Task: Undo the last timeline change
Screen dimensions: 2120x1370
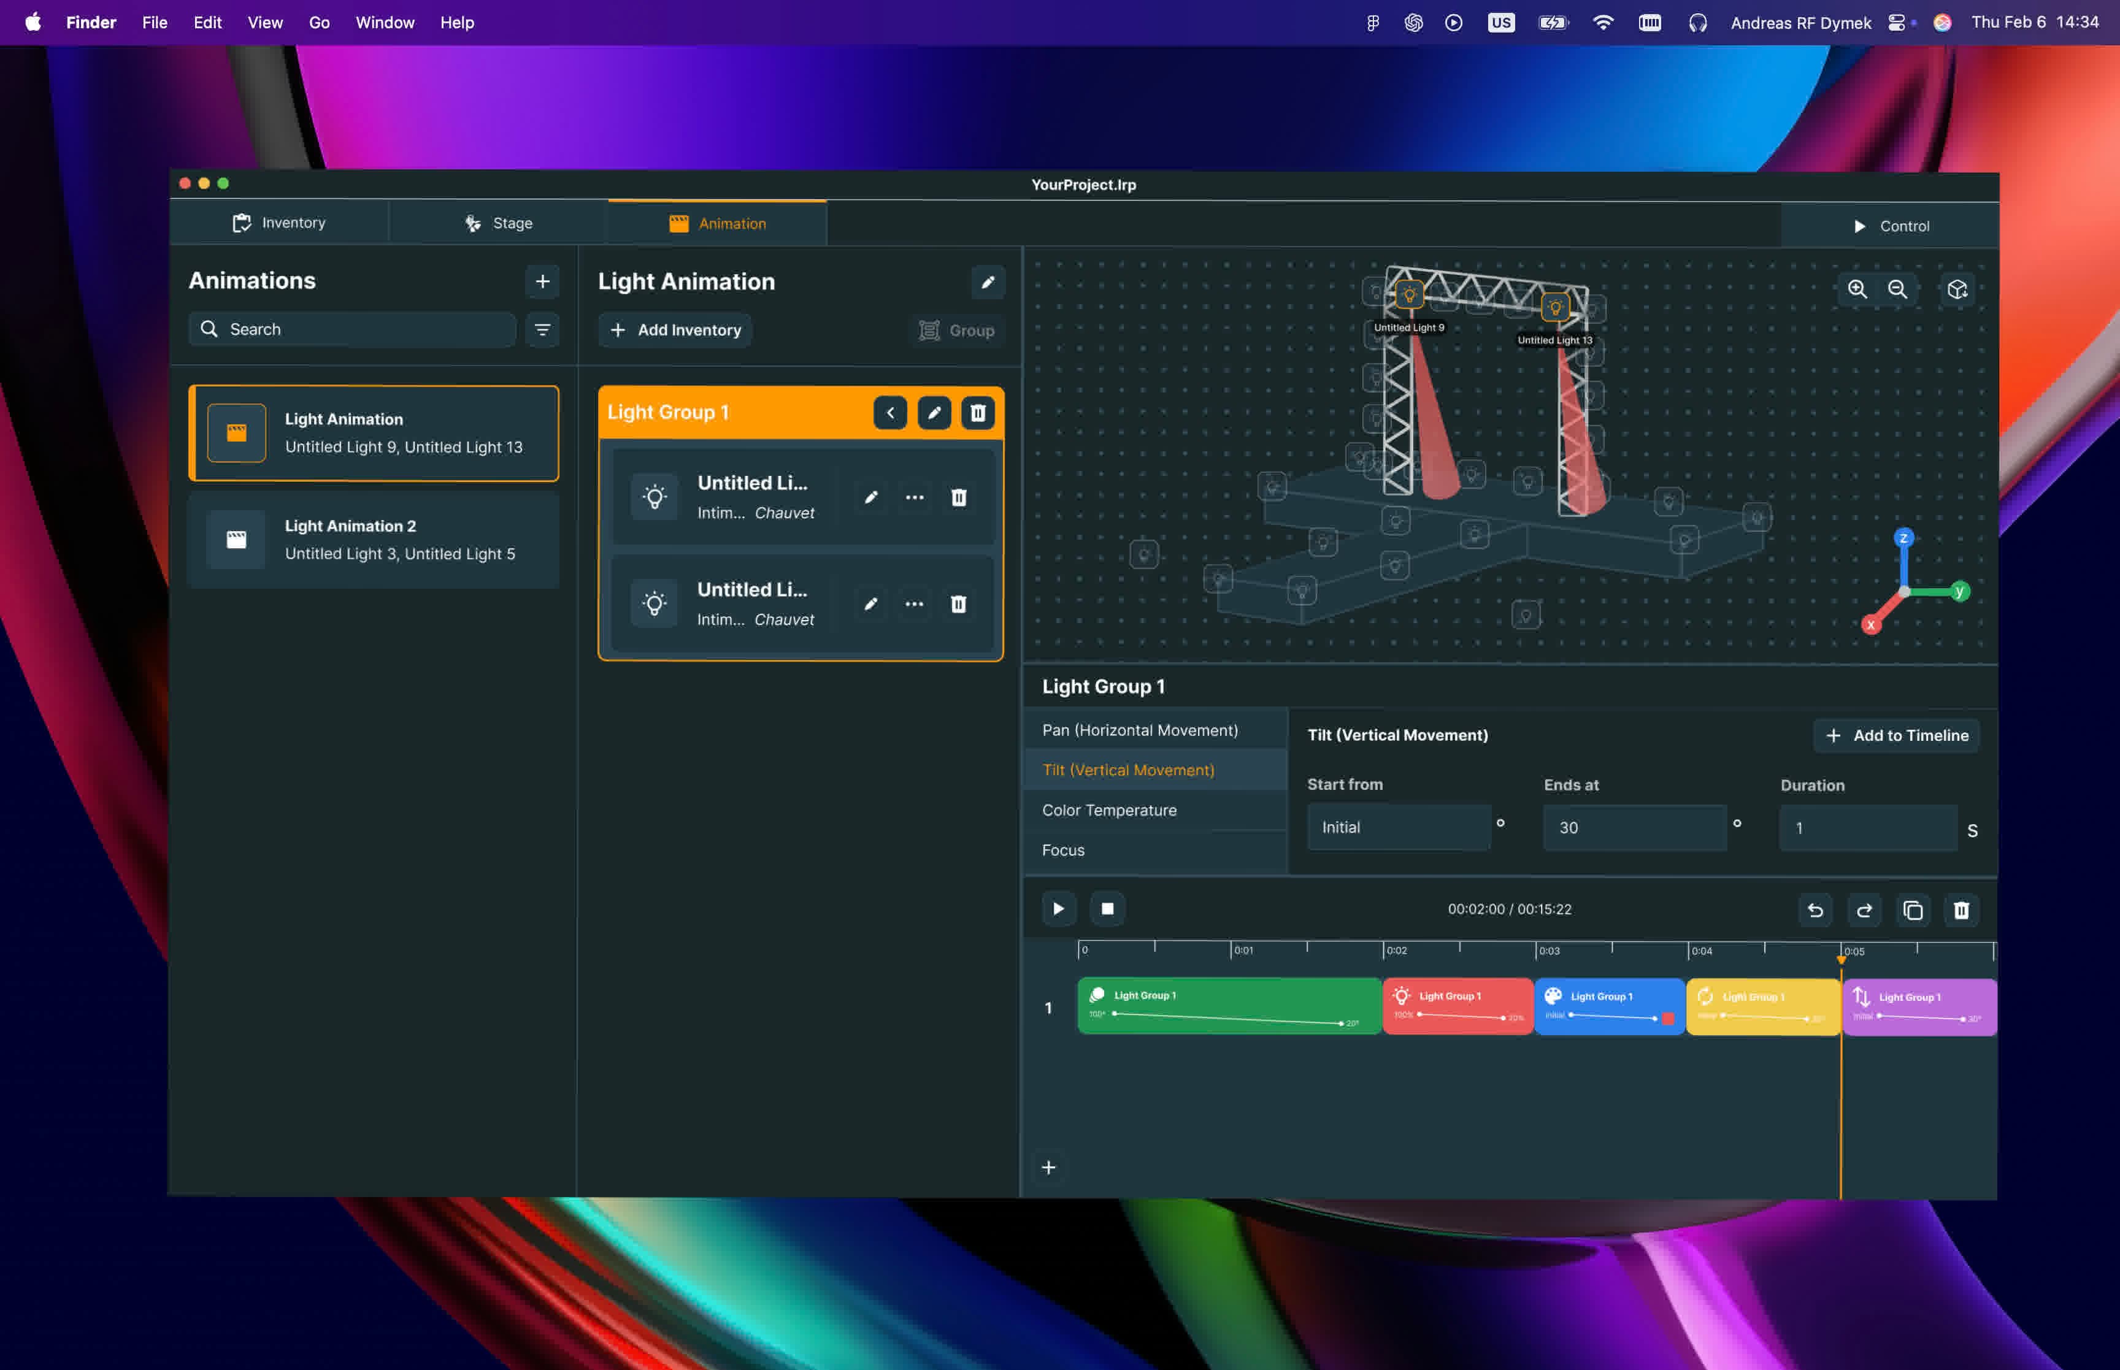Action: [1815, 910]
